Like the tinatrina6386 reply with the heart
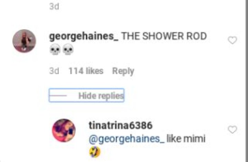 point(232,130)
